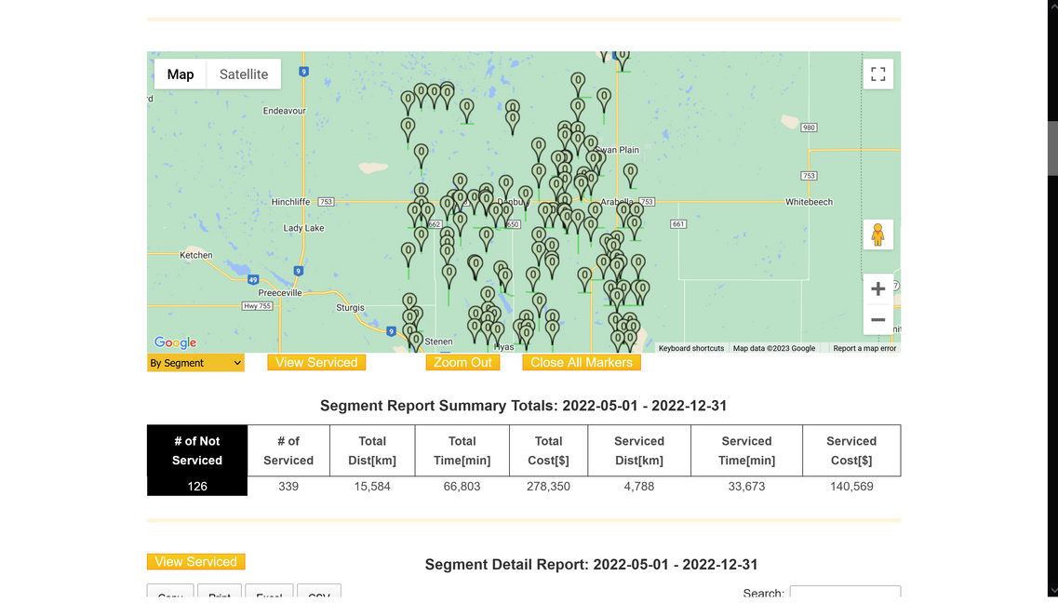Click the Stenen place label
Image resolution: width=1058 pixels, height=603 pixels.
pos(438,342)
